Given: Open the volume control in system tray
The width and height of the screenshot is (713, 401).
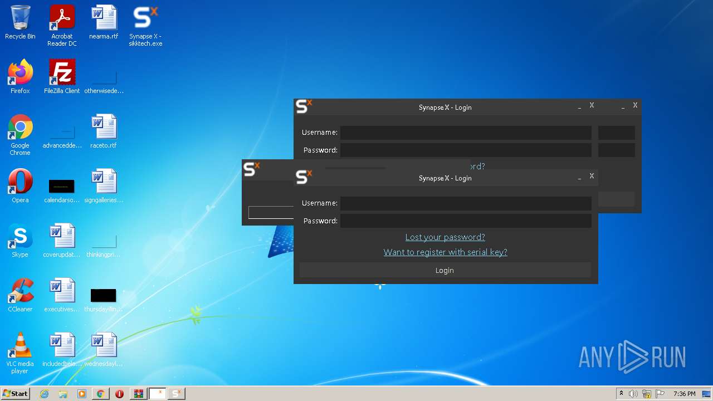Looking at the screenshot, I should click(633, 394).
